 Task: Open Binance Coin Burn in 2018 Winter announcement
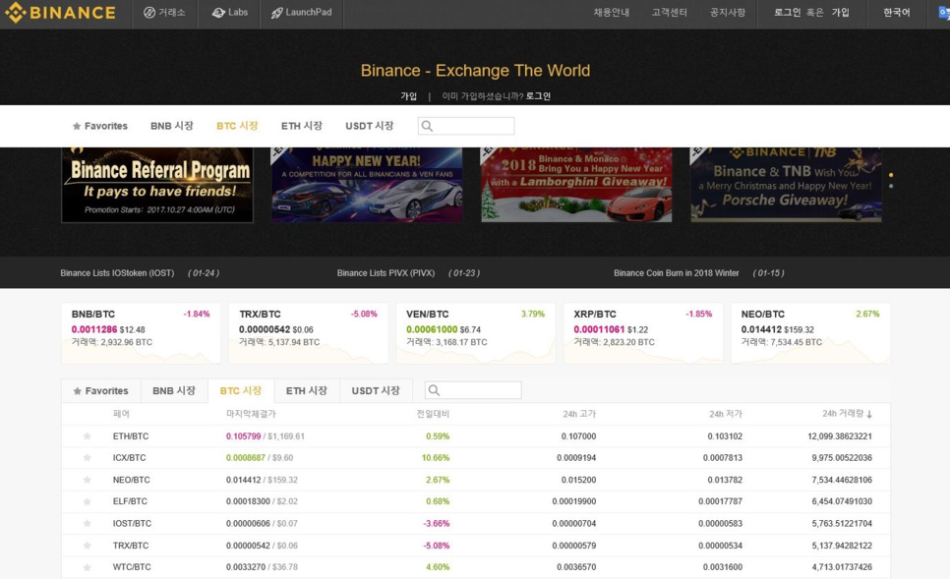(677, 273)
